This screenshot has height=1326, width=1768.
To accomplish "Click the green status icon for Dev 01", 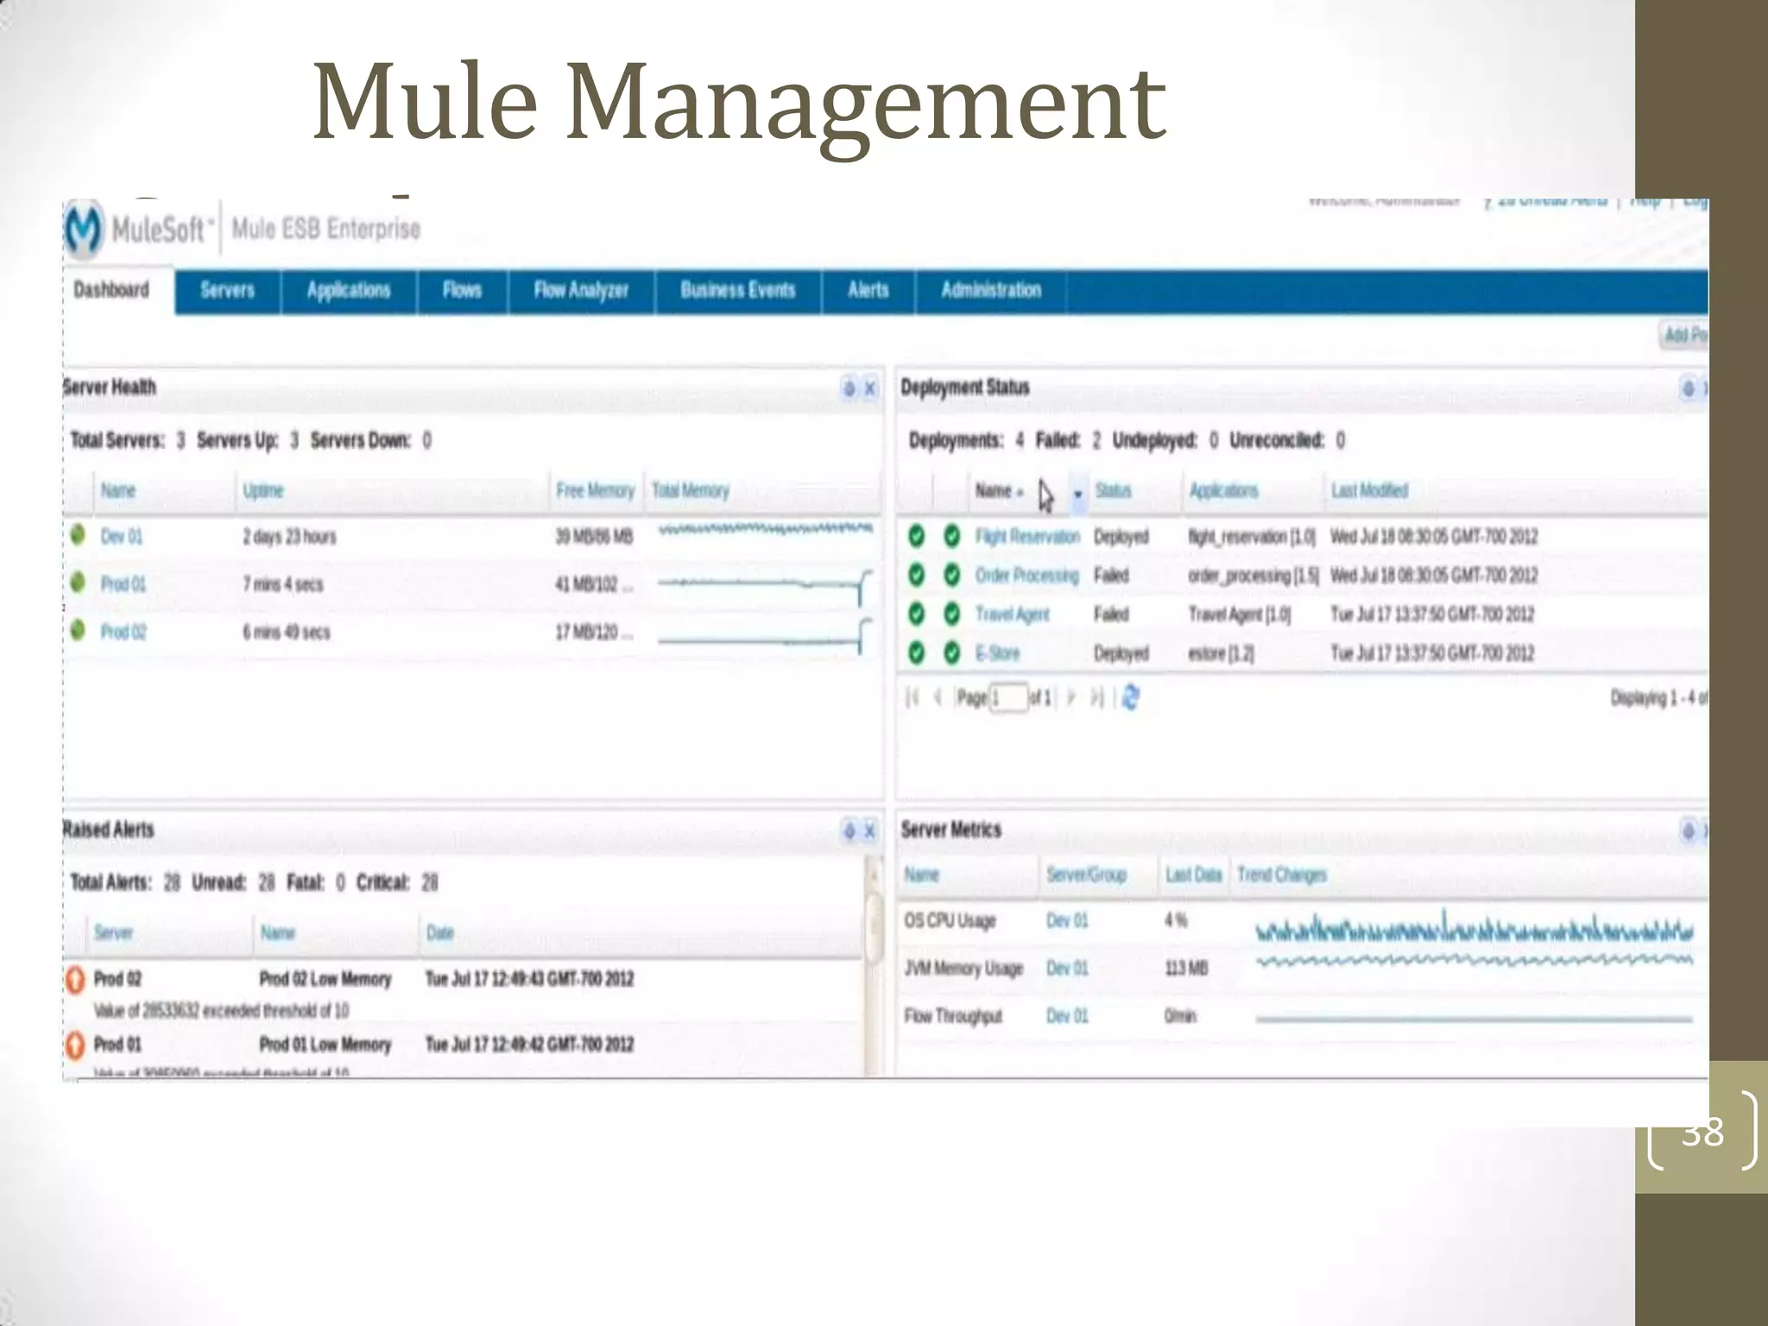I will (79, 534).
